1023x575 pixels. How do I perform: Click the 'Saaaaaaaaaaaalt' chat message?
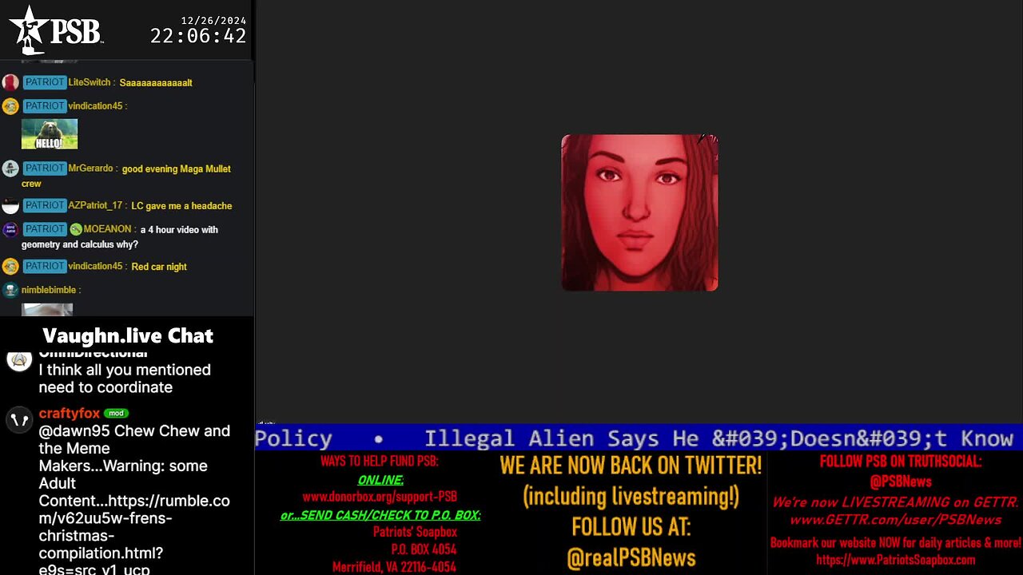pos(156,82)
